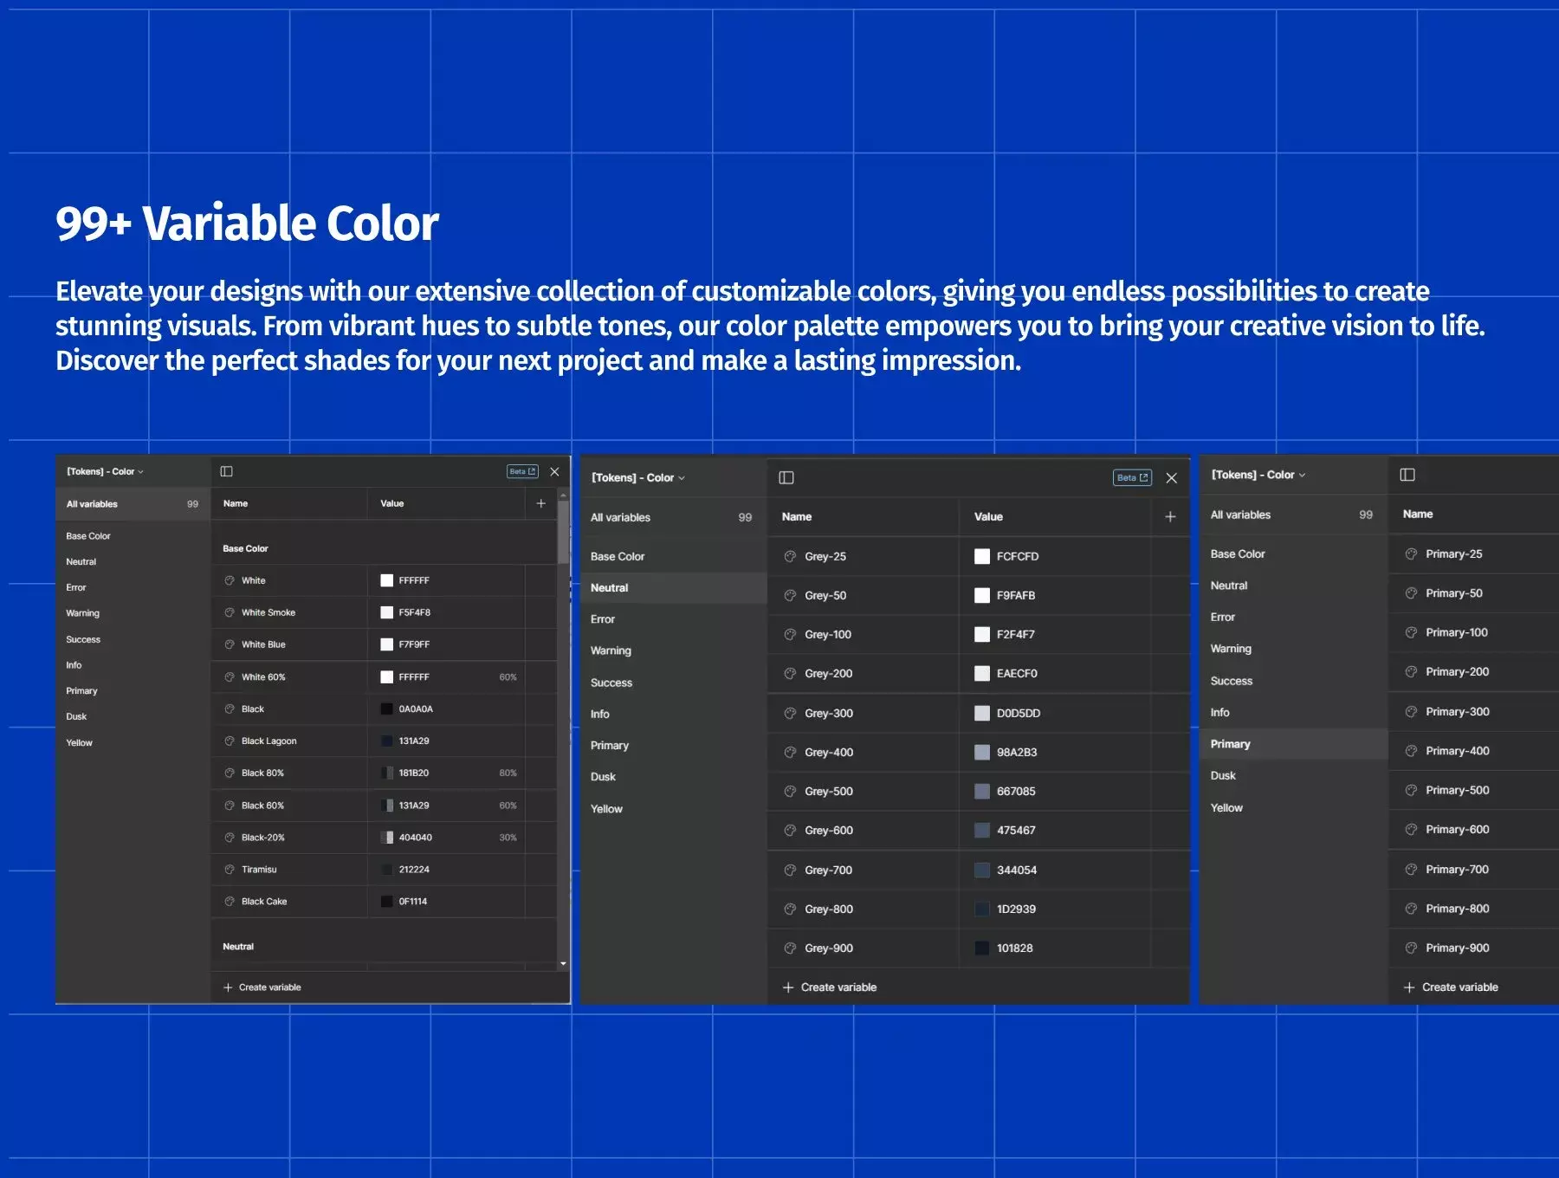Click the Grey-700 344054 swatch
This screenshot has height=1178, width=1559.
(x=982, y=870)
